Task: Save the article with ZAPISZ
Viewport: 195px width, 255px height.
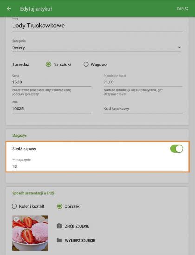Action: click(182, 9)
